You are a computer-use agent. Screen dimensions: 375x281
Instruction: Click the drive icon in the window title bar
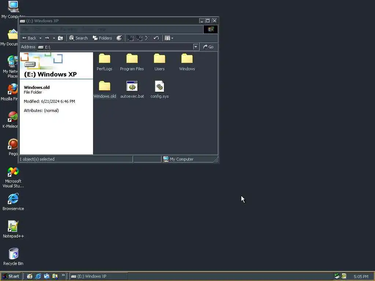(x=22, y=21)
